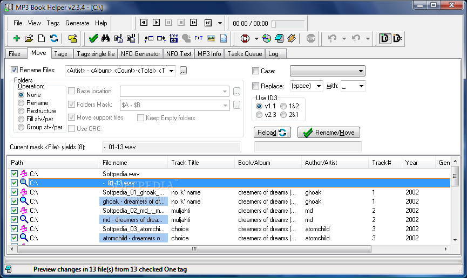467x278 pixels.
Task: Switch to the NFO Generator tab
Action: tap(140, 54)
